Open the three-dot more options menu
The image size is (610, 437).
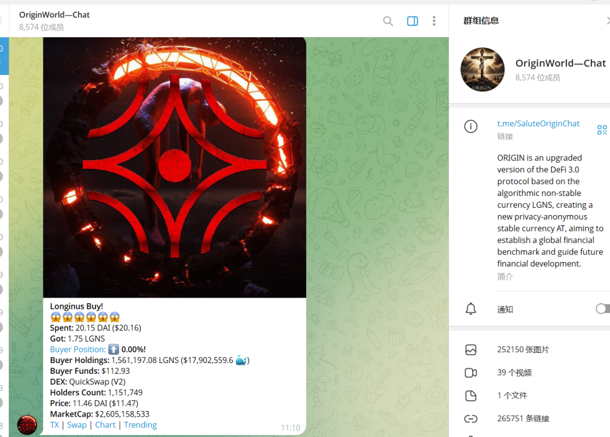(434, 21)
